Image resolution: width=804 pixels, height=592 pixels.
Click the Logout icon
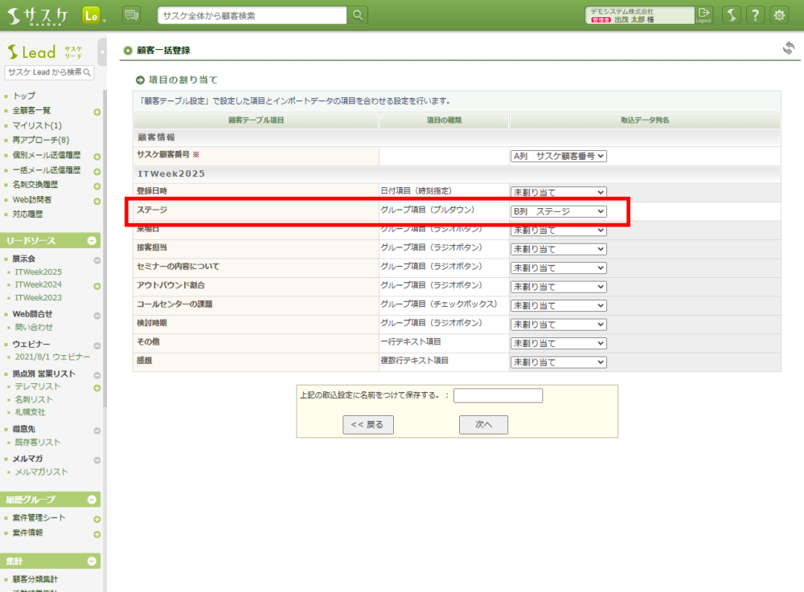click(704, 15)
